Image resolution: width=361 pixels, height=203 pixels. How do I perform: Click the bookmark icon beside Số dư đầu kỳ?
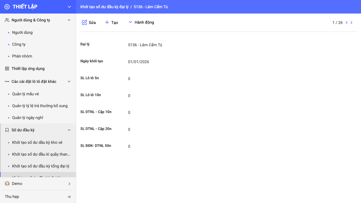click(x=7, y=130)
